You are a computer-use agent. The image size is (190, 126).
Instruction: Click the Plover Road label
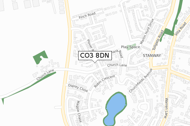90,45
